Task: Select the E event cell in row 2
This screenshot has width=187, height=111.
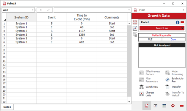Action: click(52, 27)
